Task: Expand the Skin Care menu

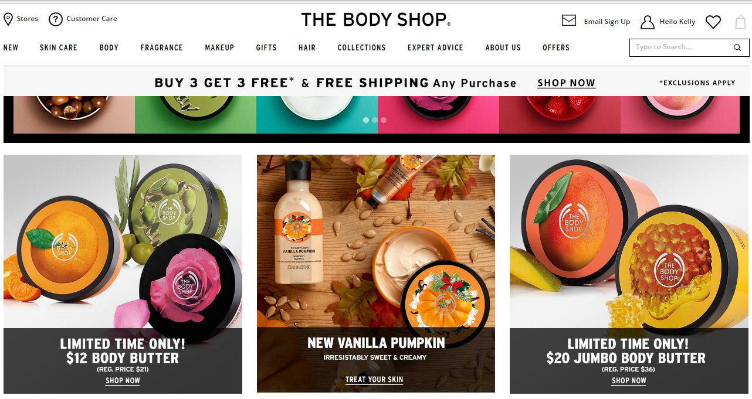Action: click(x=59, y=47)
